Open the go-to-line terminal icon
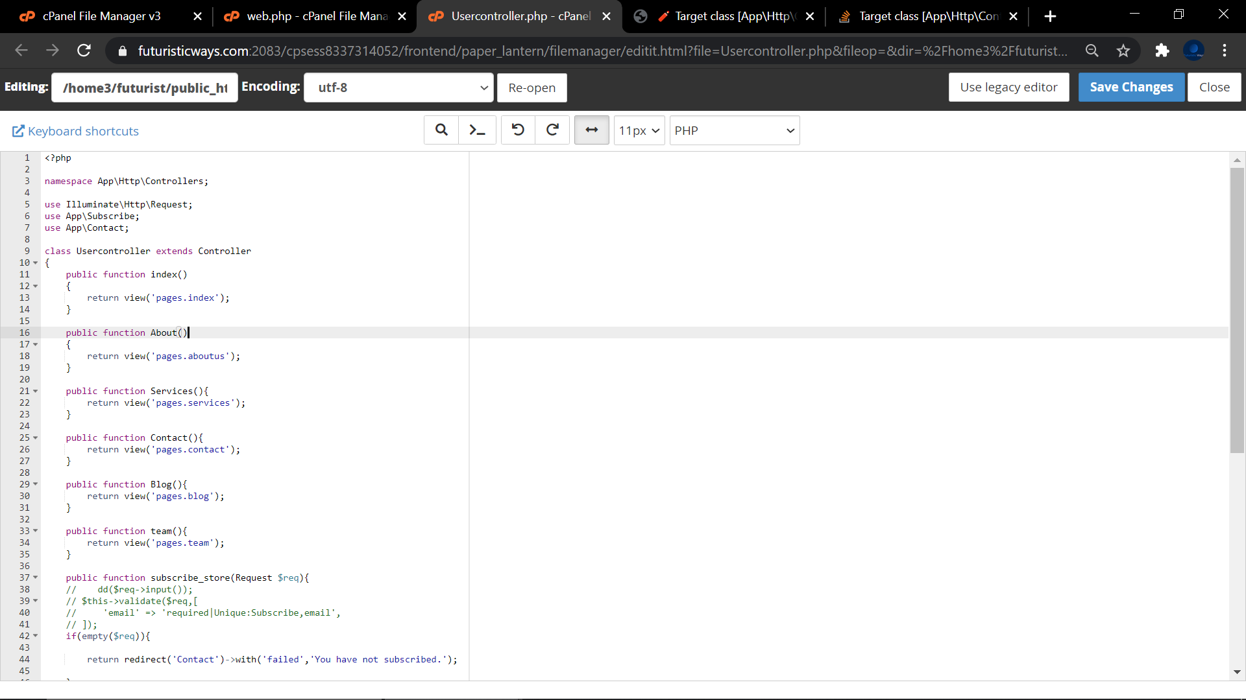 [477, 130]
